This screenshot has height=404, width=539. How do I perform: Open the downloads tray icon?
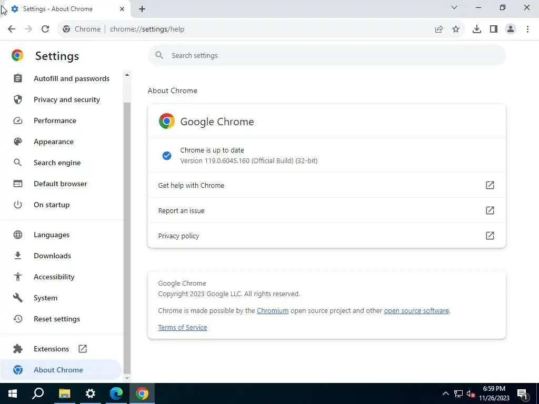click(477, 29)
